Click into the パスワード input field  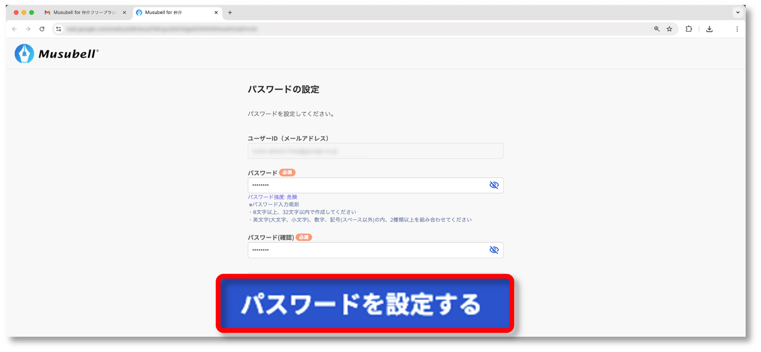[366, 185]
